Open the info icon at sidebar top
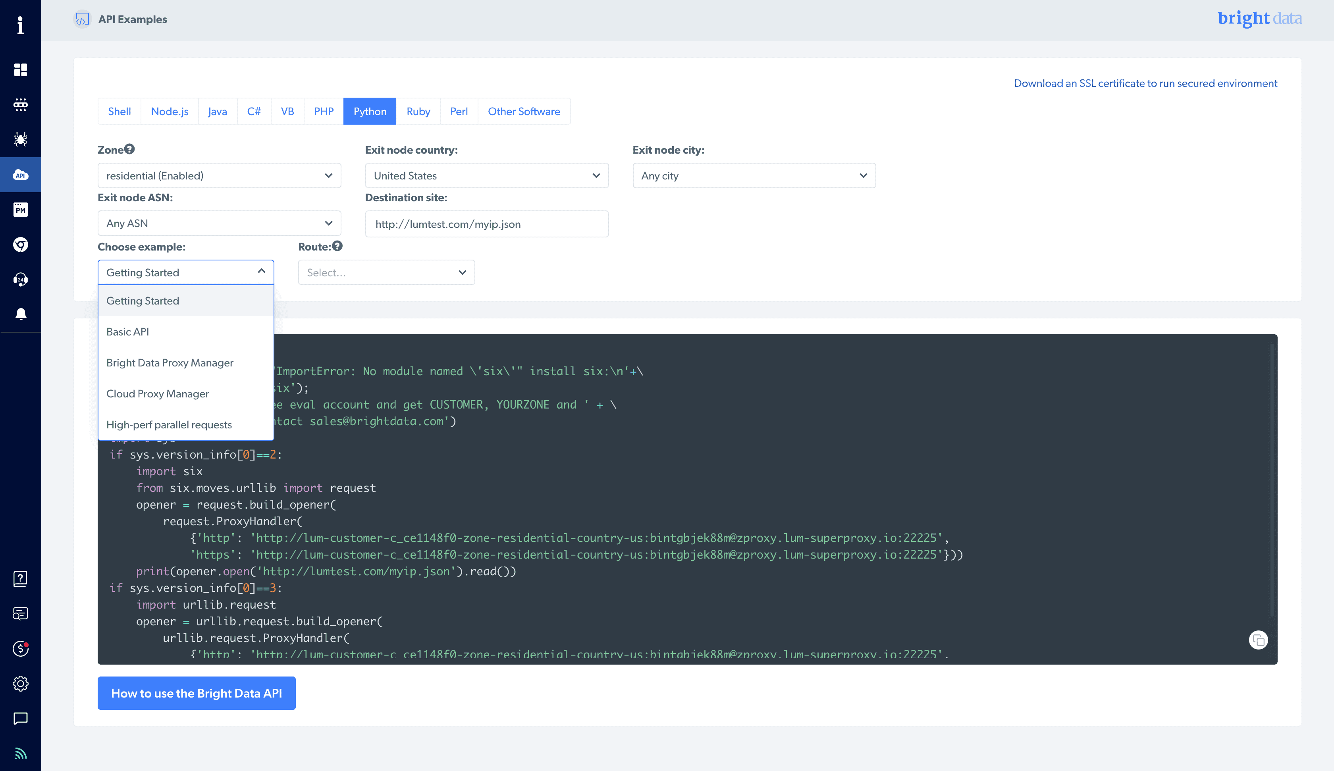 (20, 25)
